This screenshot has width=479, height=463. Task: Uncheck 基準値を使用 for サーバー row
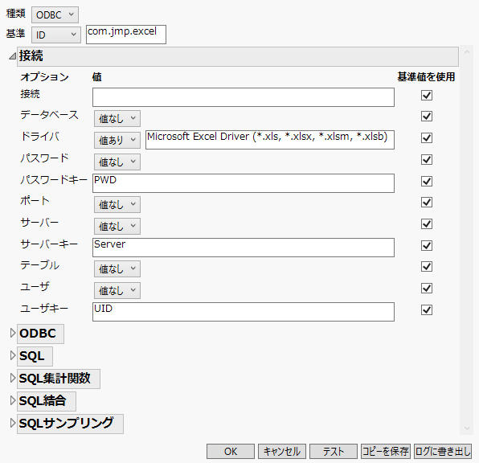tap(427, 224)
